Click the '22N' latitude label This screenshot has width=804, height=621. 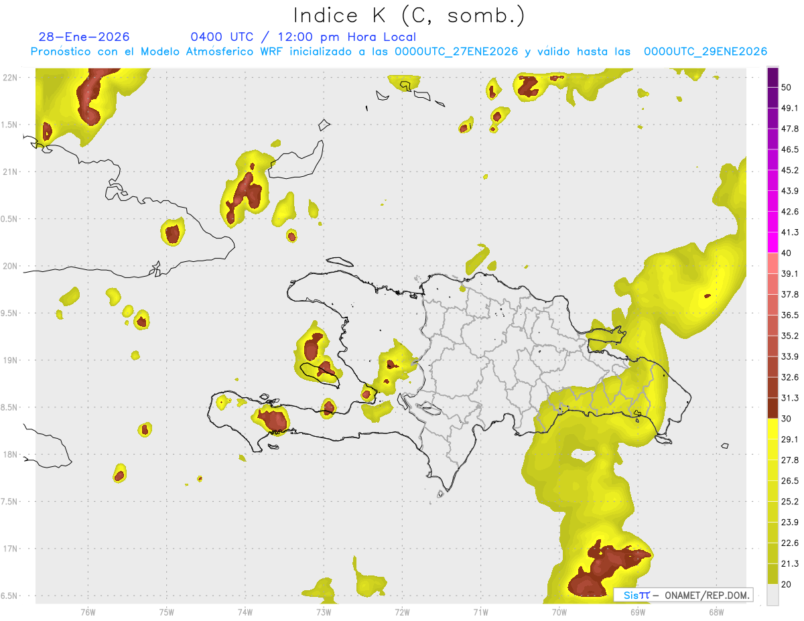(10, 78)
